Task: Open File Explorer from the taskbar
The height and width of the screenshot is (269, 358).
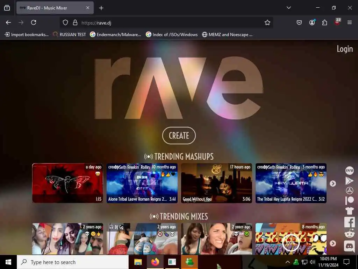Action: (138, 262)
